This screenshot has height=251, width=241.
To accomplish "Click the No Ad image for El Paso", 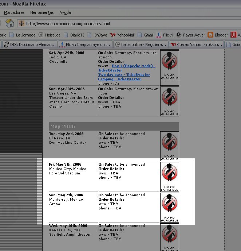I will click(170, 146).
